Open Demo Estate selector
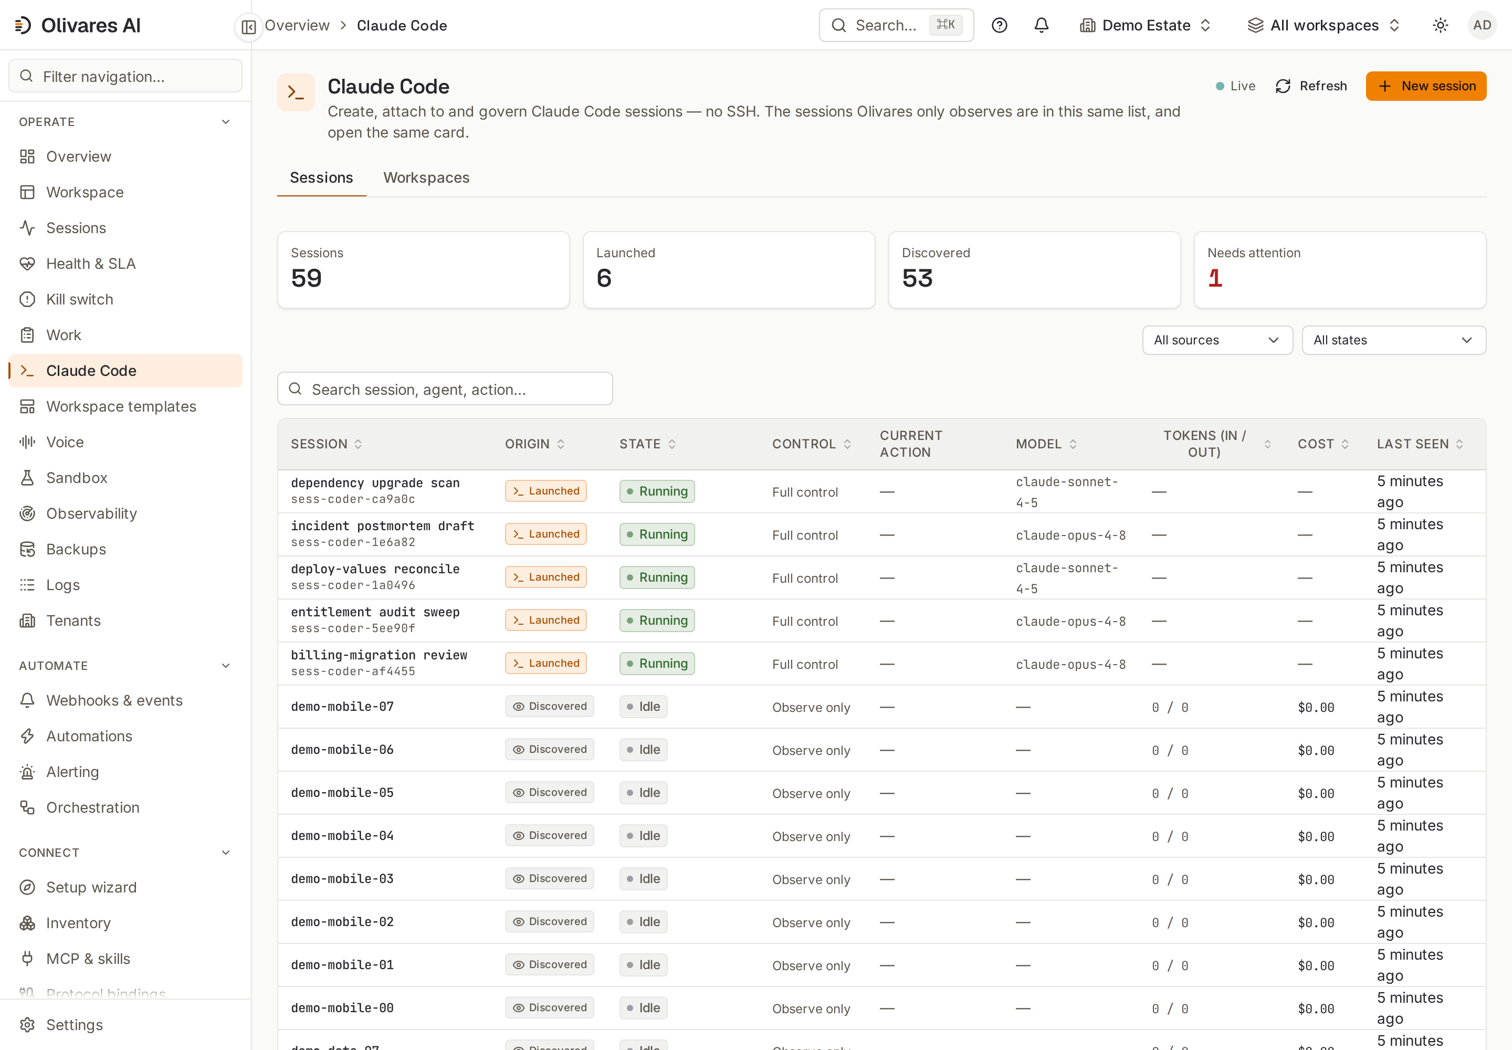Screen dimensions: 1512x1050 coord(1146,26)
